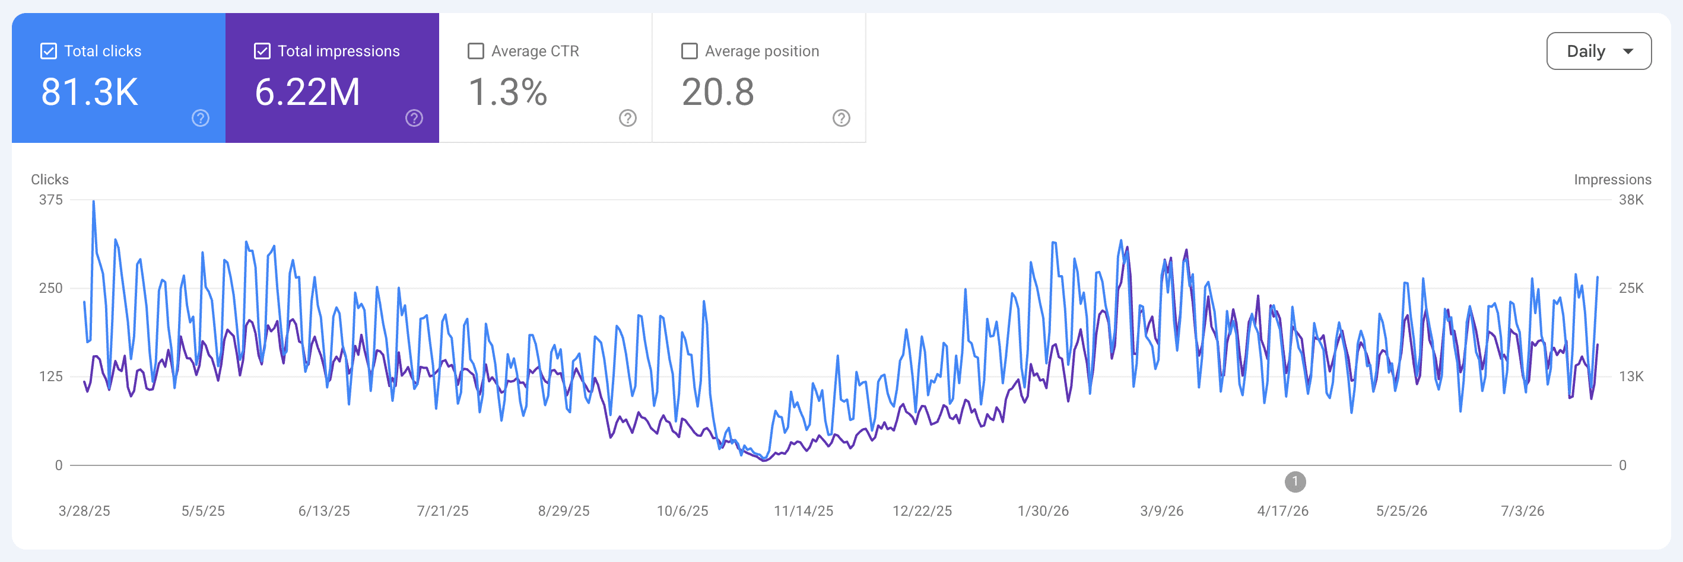Click the 13K impressions axis value
Image resolution: width=1683 pixels, height=562 pixels.
tap(1631, 376)
